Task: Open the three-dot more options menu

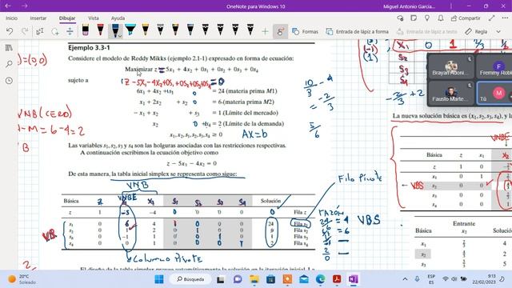Action: tap(505, 18)
